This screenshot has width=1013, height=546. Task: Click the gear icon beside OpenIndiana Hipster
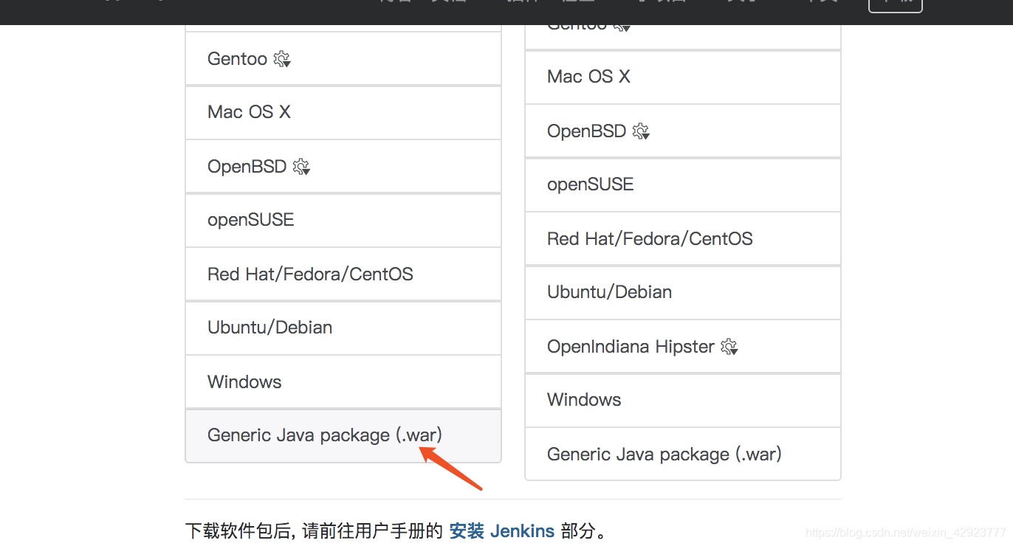(729, 347)
